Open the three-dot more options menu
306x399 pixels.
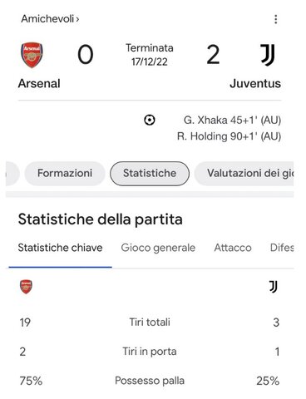(275, 19)
